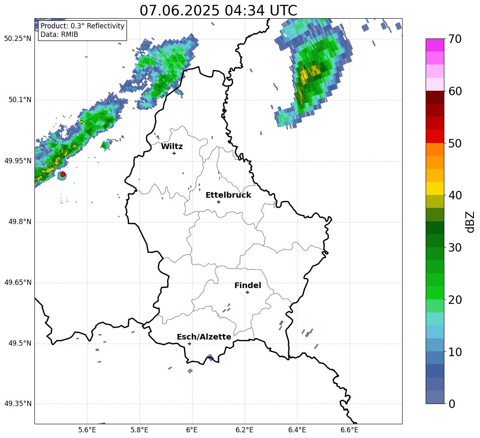This screenshot has height=438, width=480.
Task: Select the Wiltz city label
Action: coord(172,147)
